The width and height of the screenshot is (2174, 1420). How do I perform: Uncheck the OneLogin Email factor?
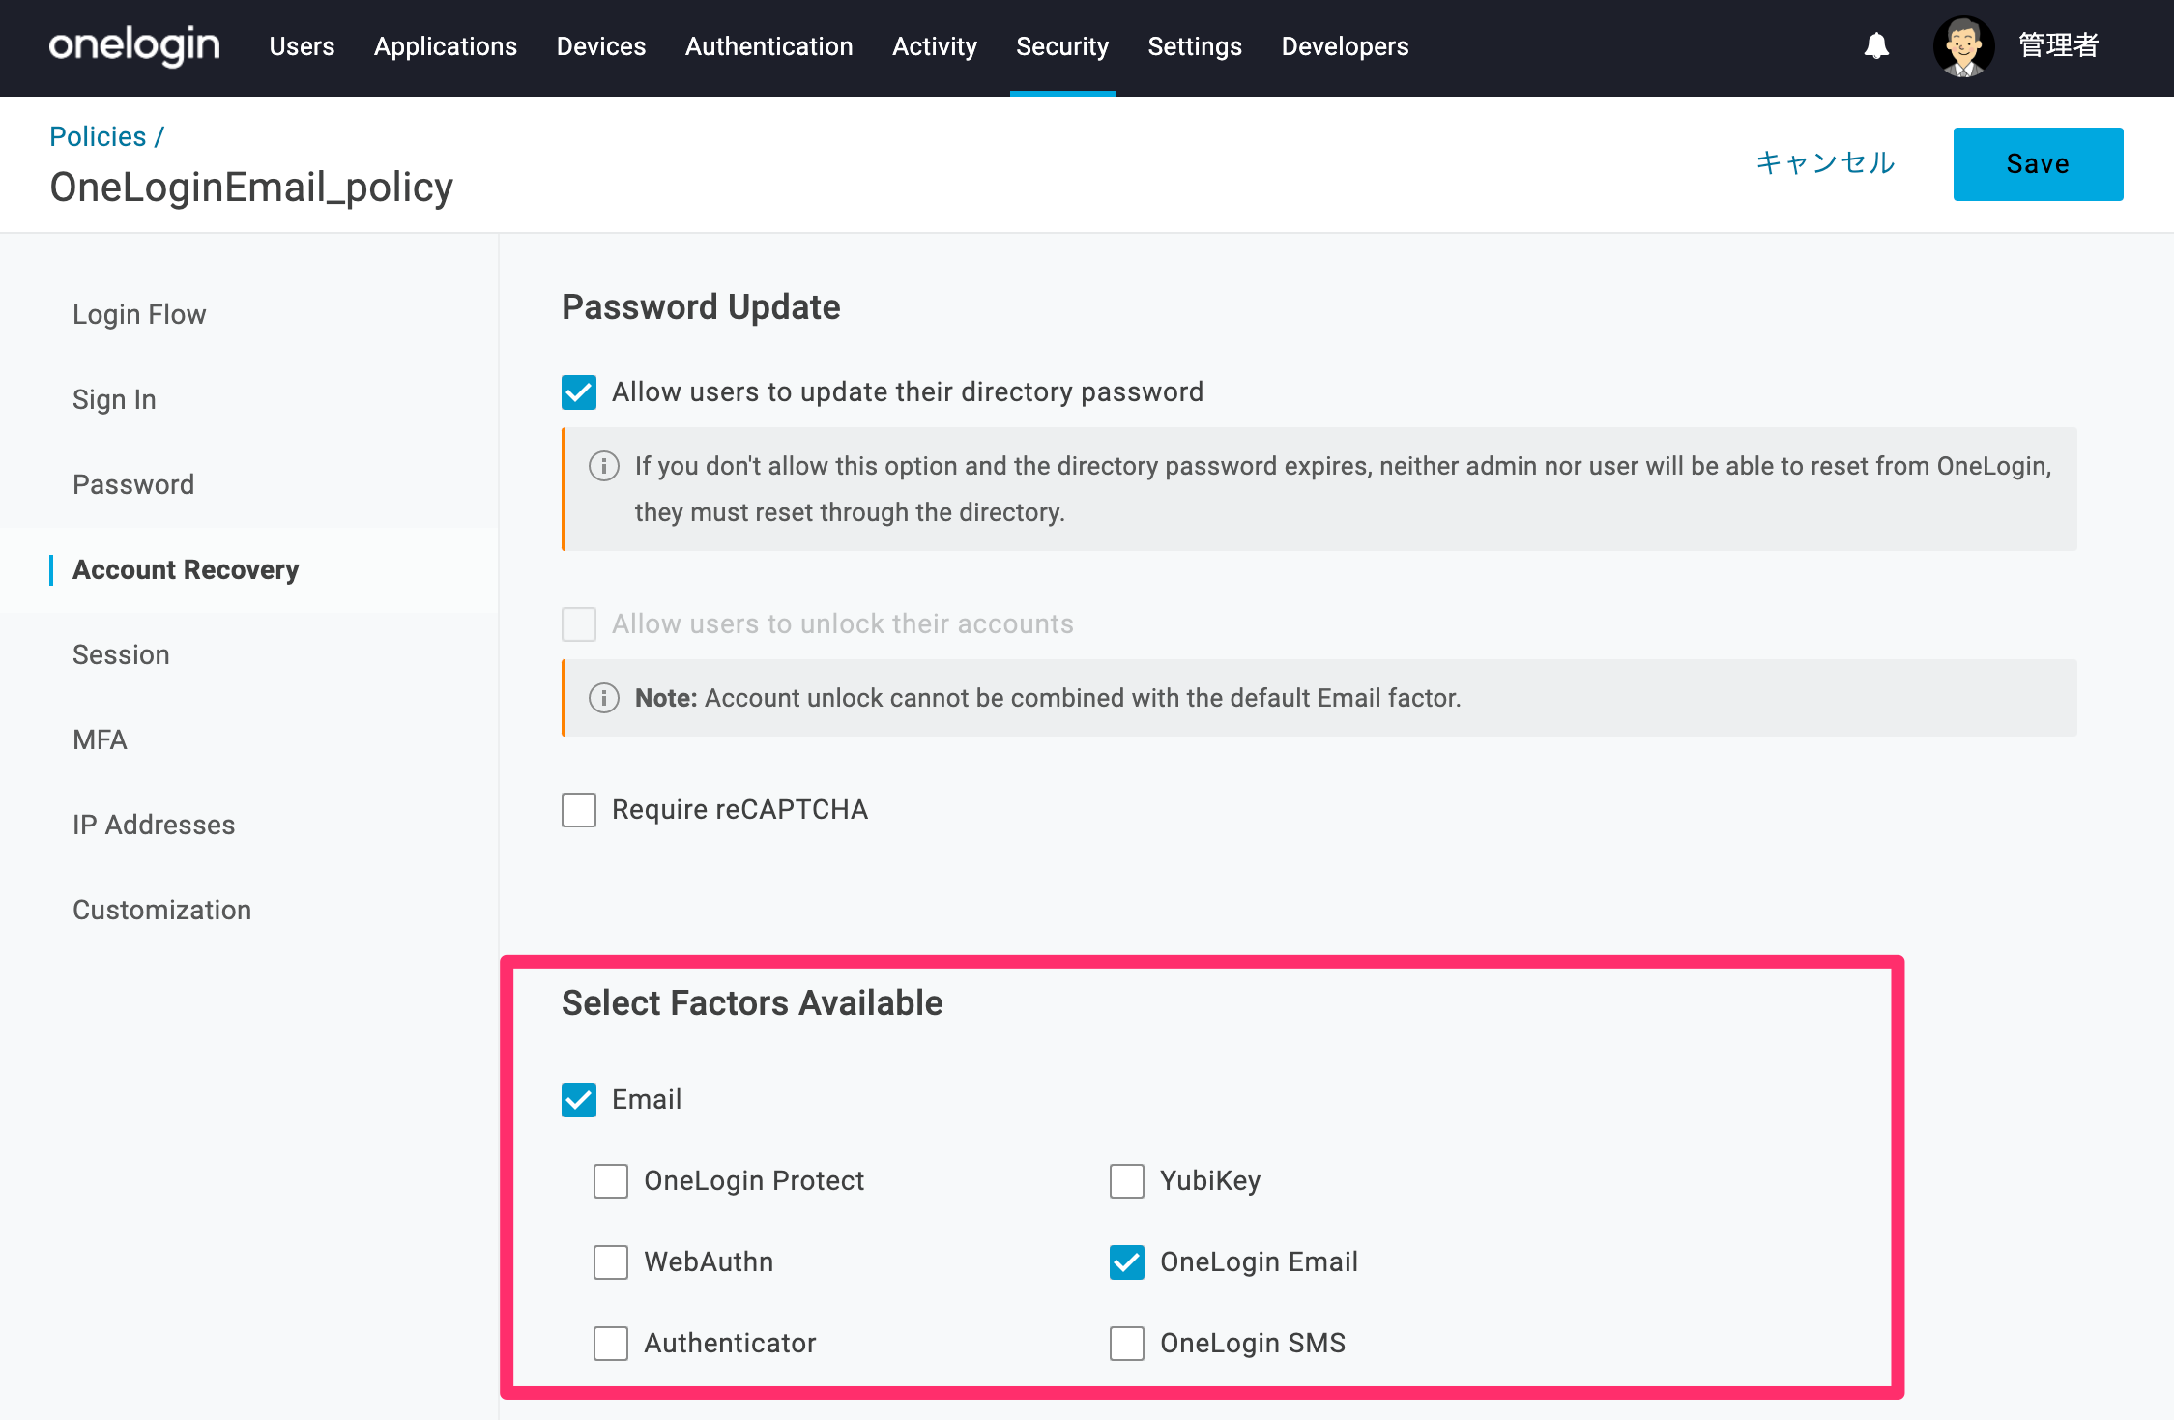1127,1262
